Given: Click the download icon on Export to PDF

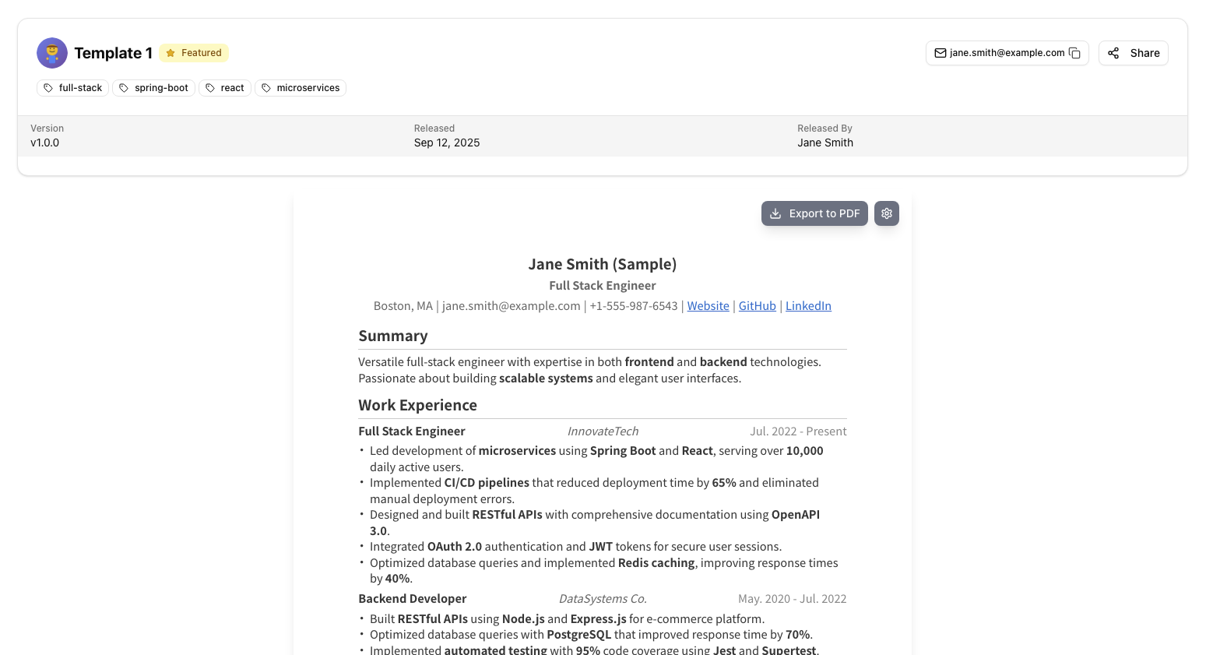Looking at the screenshot, I should click(775, 213).
